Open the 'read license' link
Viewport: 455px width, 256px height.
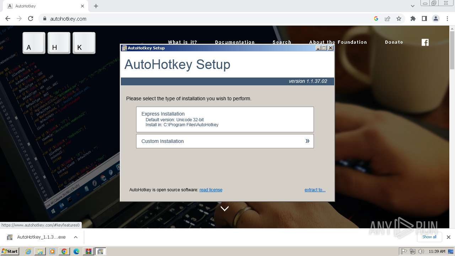[x=211, y=190]
